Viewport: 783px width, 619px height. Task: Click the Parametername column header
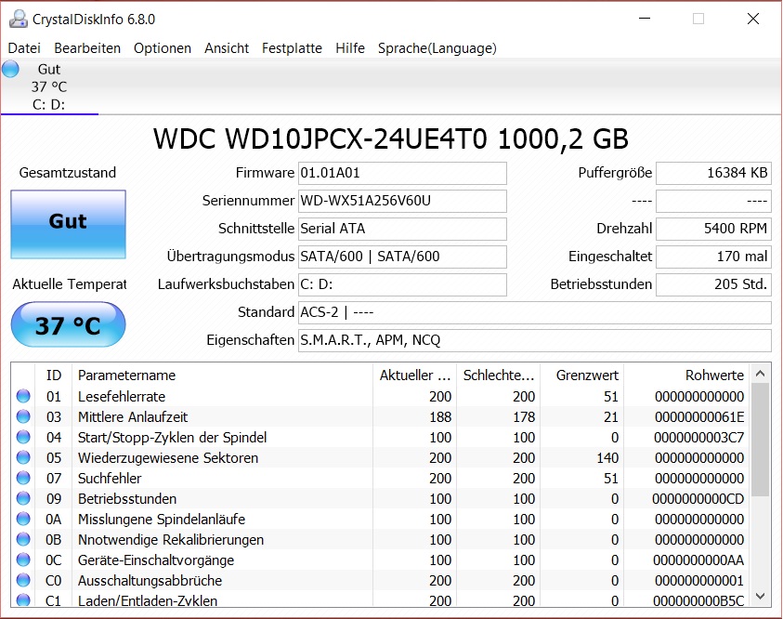(223, 375)
